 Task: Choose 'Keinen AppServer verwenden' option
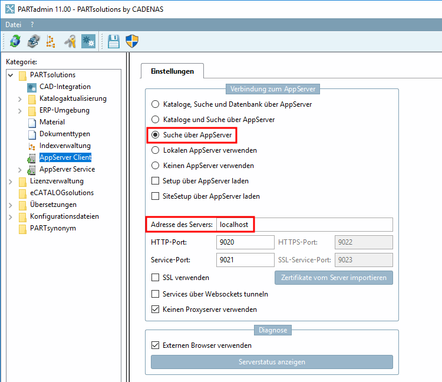pos(156,166)
